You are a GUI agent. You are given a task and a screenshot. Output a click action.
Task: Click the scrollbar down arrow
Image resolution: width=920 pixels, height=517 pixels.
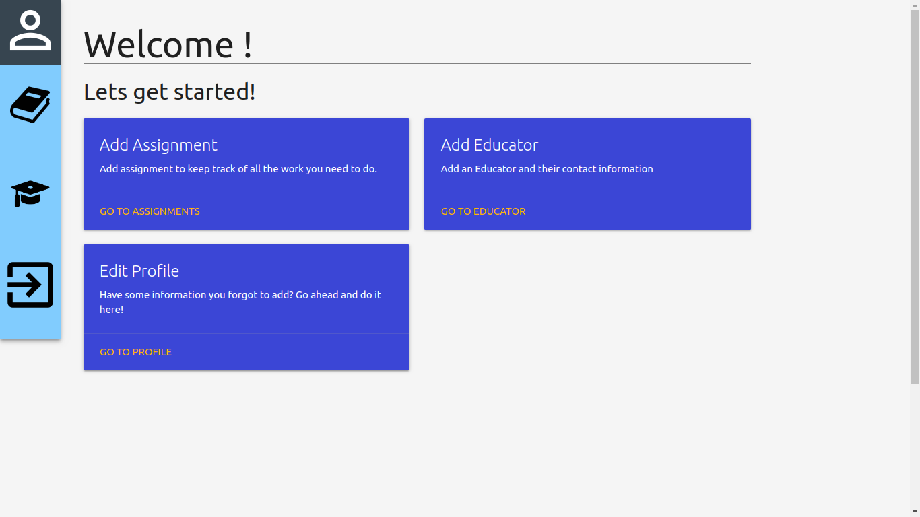pyautogui.click(x=915, y=512)
